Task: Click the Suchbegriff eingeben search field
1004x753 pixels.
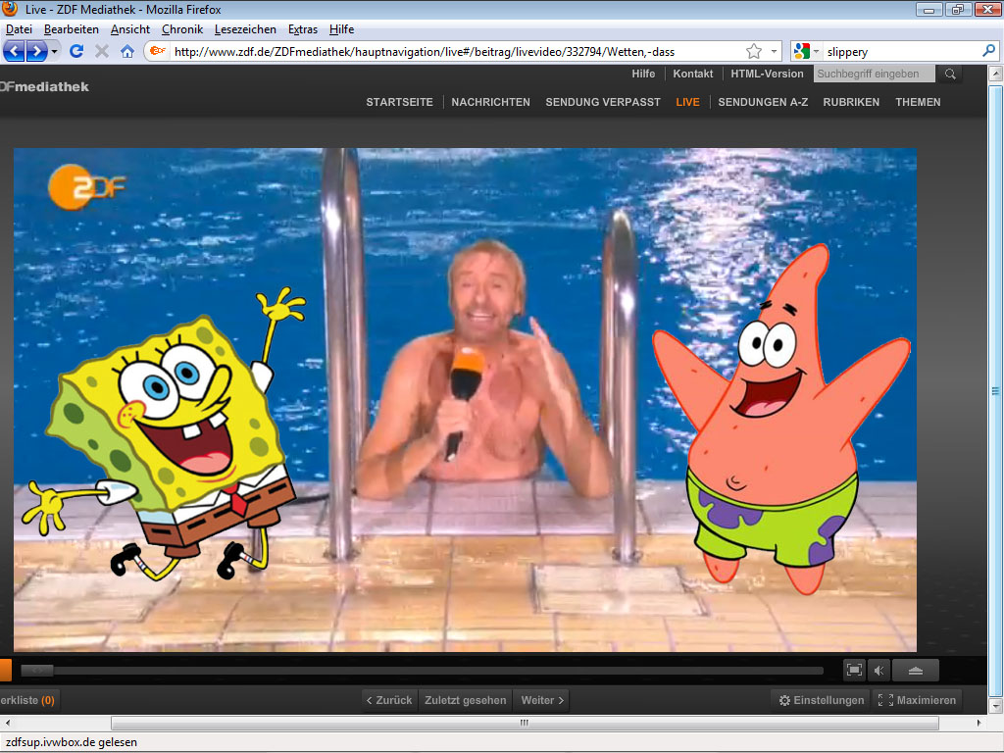Action: click(x=873, y=74)
